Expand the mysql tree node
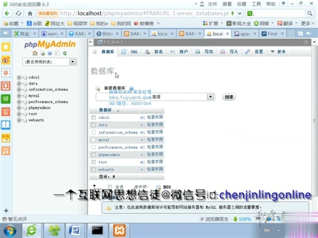This screenshot has height=238, width=318. (19, 96)
